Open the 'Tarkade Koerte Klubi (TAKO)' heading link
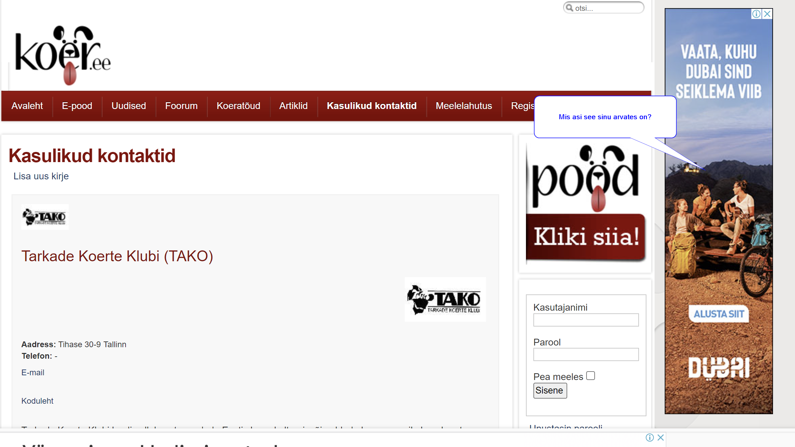This screenshot has width=795, height=447. pyautogui.click(x=117, y=256)
